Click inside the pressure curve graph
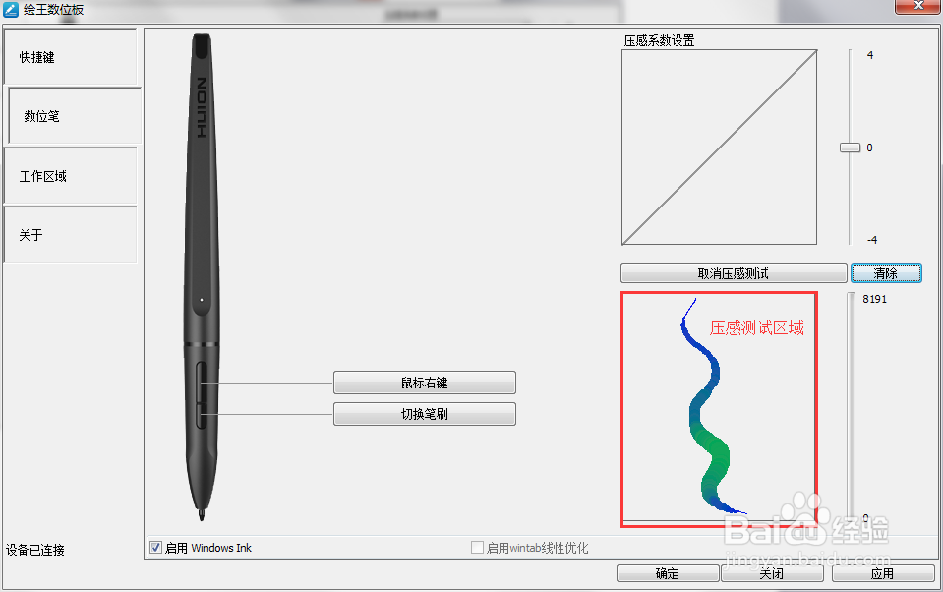Image resolution: width=943 pixels, height=592 pixels. point(719,148)
